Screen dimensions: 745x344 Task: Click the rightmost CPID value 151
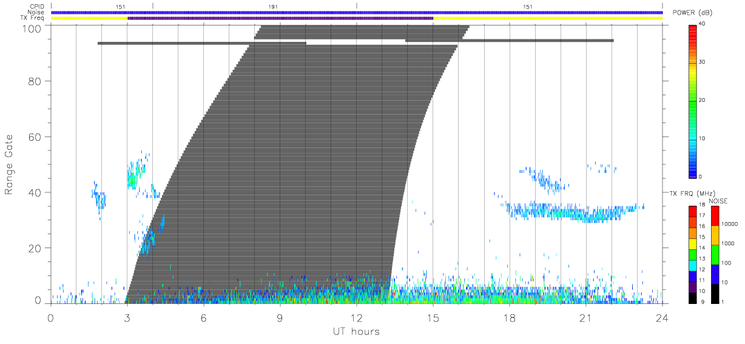(528, 7)
